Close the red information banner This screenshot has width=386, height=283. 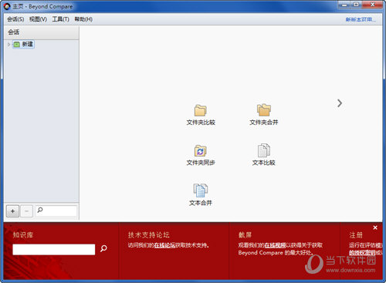click(x=375, y=227)
